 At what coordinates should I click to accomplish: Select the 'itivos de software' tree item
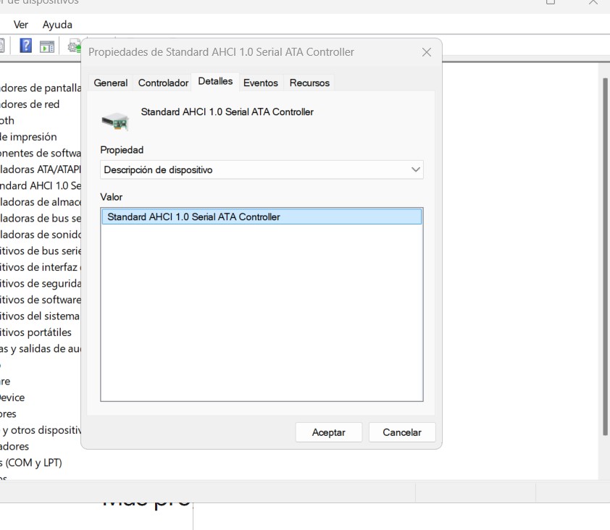tap(41, 300)
